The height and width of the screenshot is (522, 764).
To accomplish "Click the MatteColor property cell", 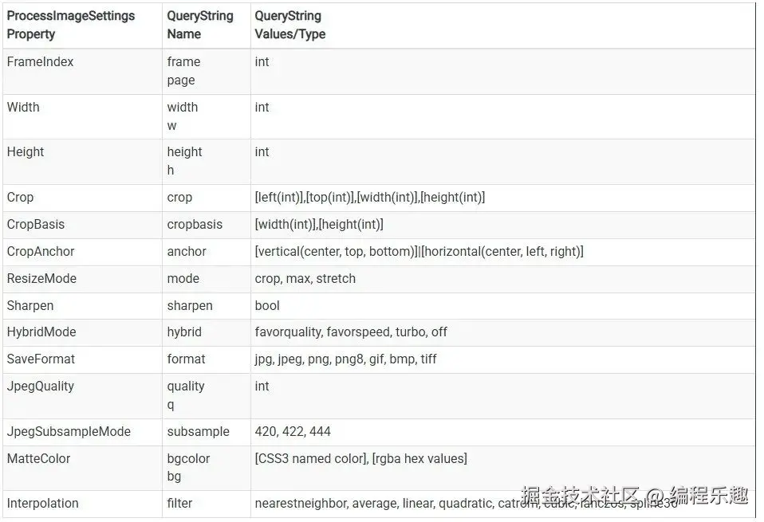I will point(38,459).
